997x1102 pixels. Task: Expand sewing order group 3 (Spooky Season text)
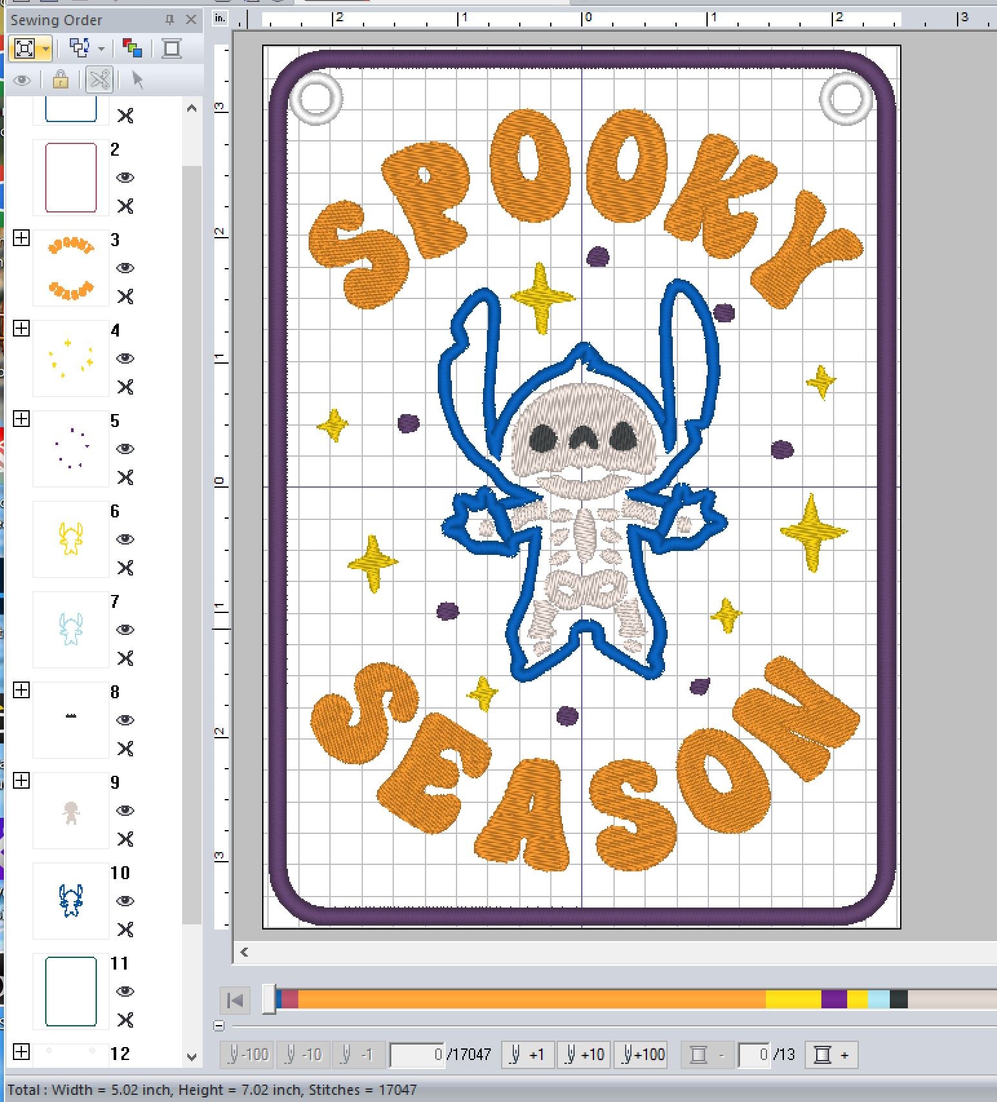click(x=21, y=238)
